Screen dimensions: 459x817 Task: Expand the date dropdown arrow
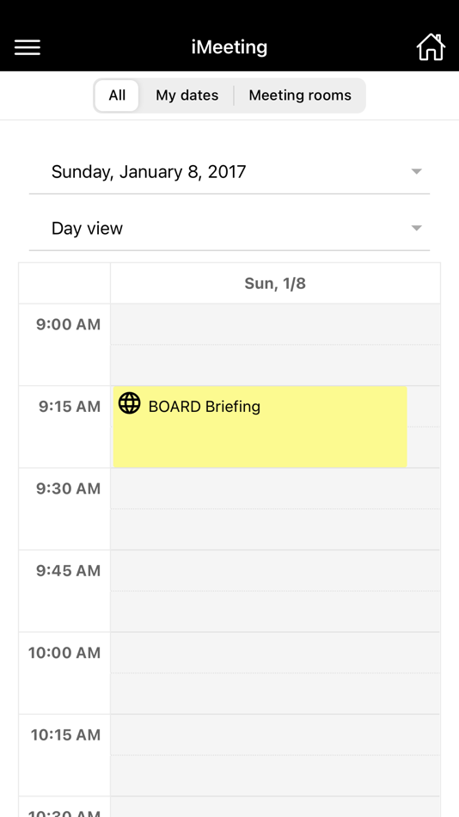416,171
